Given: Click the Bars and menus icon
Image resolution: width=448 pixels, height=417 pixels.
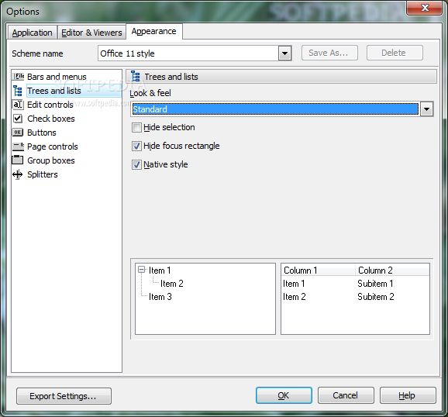Looking at the screenshot, I should click(x=18, y=77).
